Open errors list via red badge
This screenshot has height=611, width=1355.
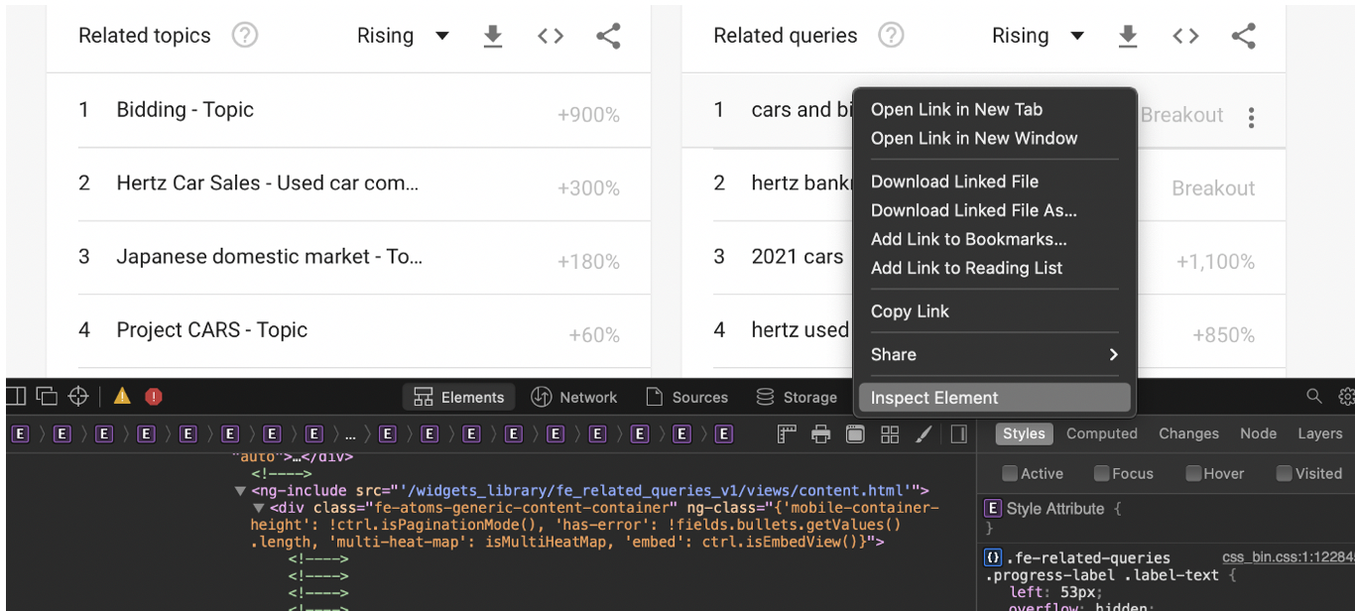[x=154, y=396]
